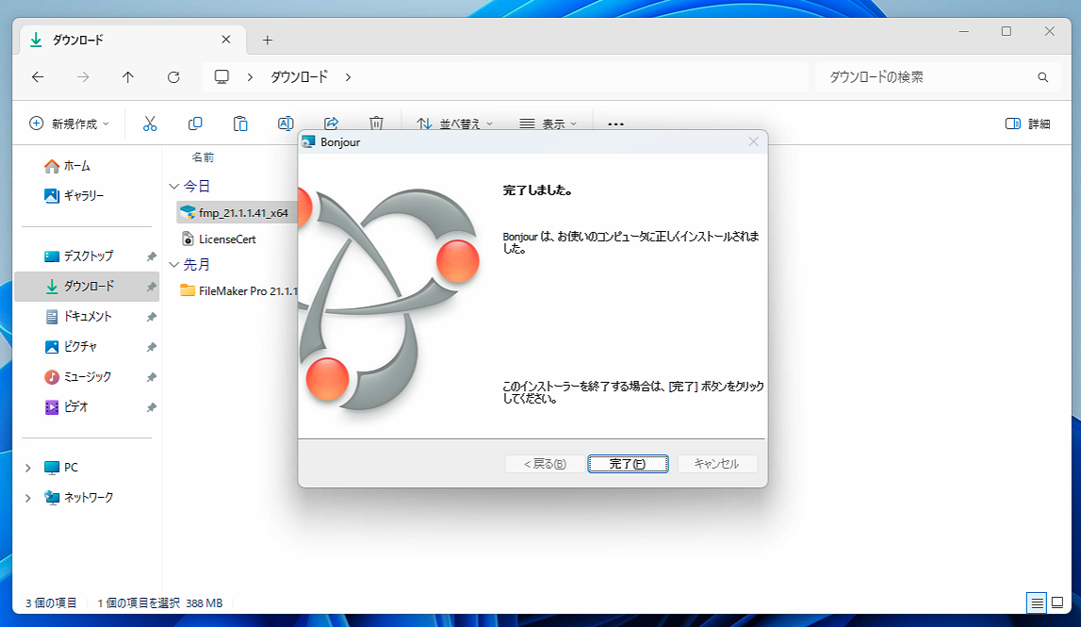The image size is (1081, 627).
Task: Select the Cut icon in the toolbar
Action: (150, 123)
